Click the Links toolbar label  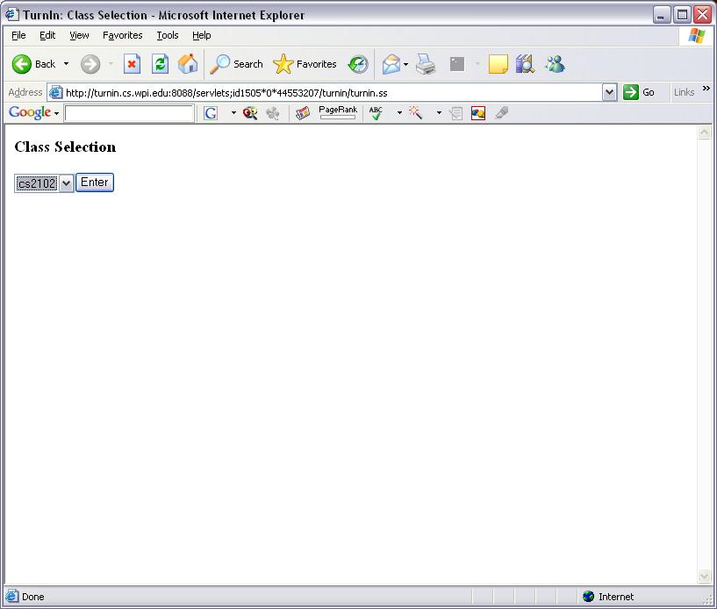tap(684, 92)
